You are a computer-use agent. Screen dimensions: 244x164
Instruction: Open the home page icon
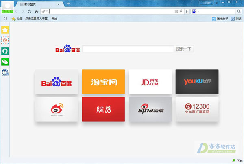(x=37, y=11)
